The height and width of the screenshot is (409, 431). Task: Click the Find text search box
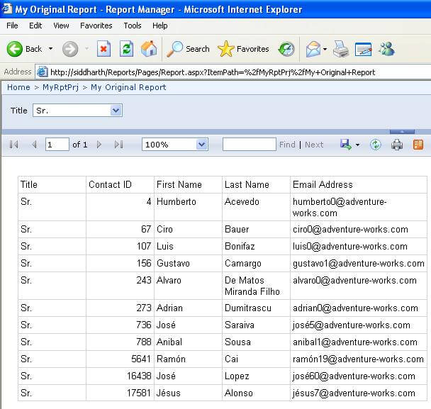(x=250, y=145)
